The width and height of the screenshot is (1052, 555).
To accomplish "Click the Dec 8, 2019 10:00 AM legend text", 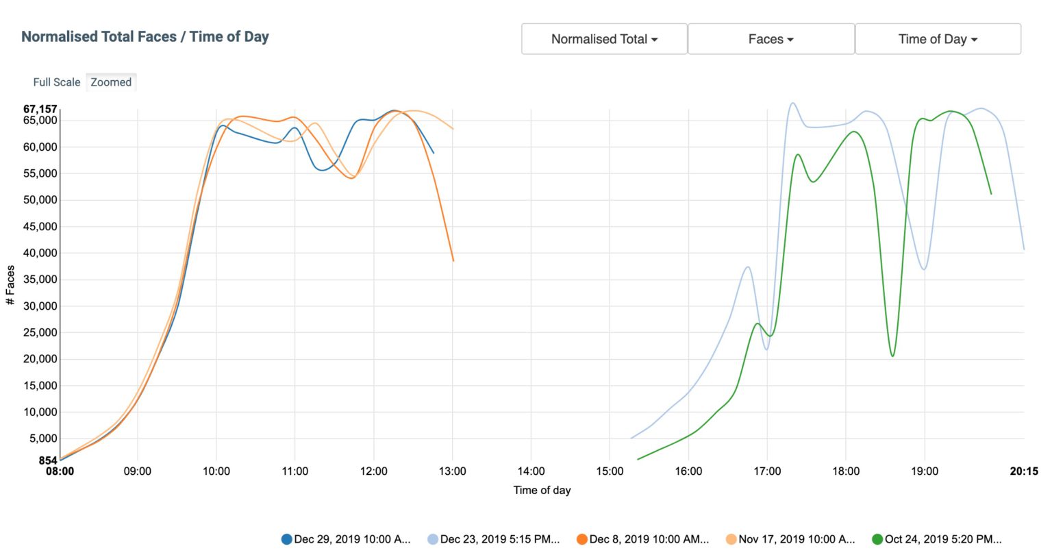I will (x=649, y=539).
